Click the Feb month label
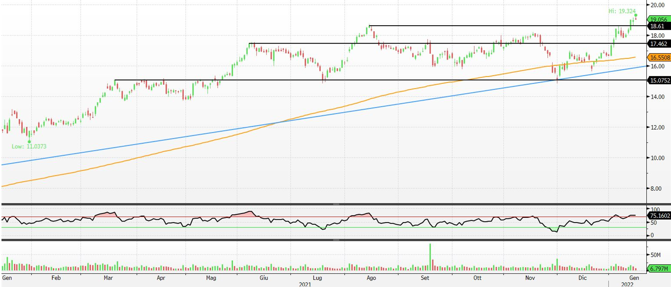 coord(56,278)
